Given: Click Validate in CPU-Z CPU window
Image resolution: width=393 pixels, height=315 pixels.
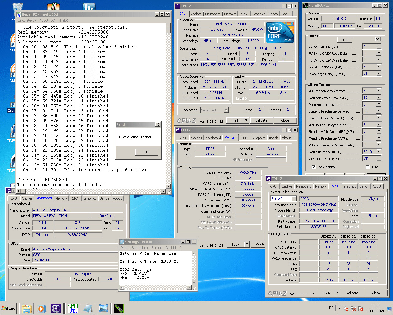Looking at the screenshot, I should (x=261, y=120).
